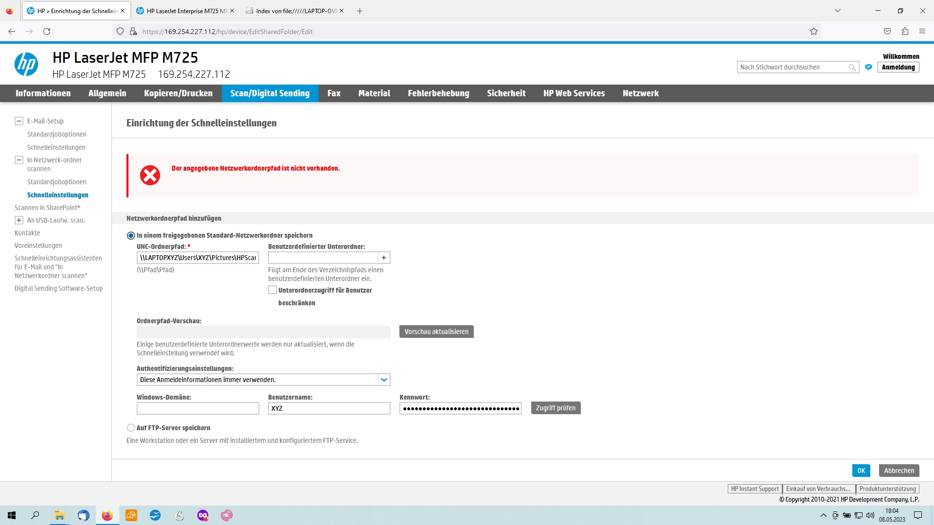Expand the An USB-Laufw. scan. node

point(19,220)
